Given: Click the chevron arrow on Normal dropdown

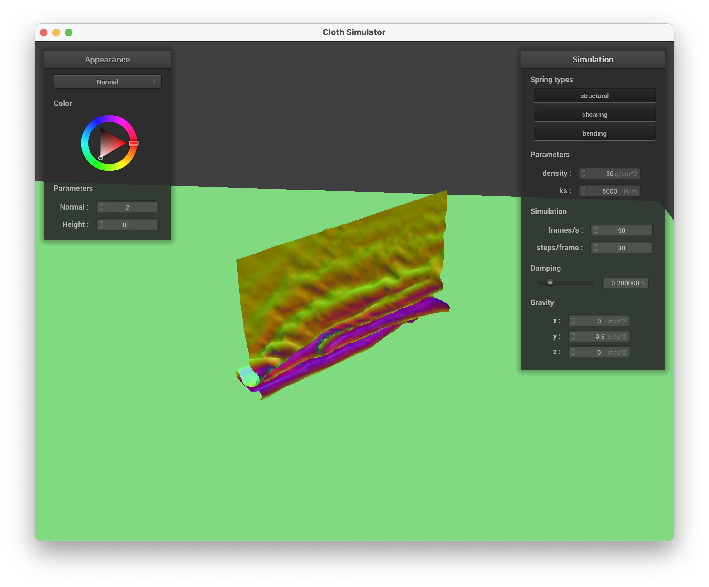Looking at the screenshot, I should pyautogui.click(x=154, y=81).
